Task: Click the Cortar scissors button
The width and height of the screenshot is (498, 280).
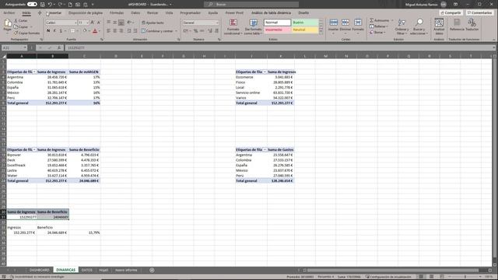Action: tap(21, 21)
